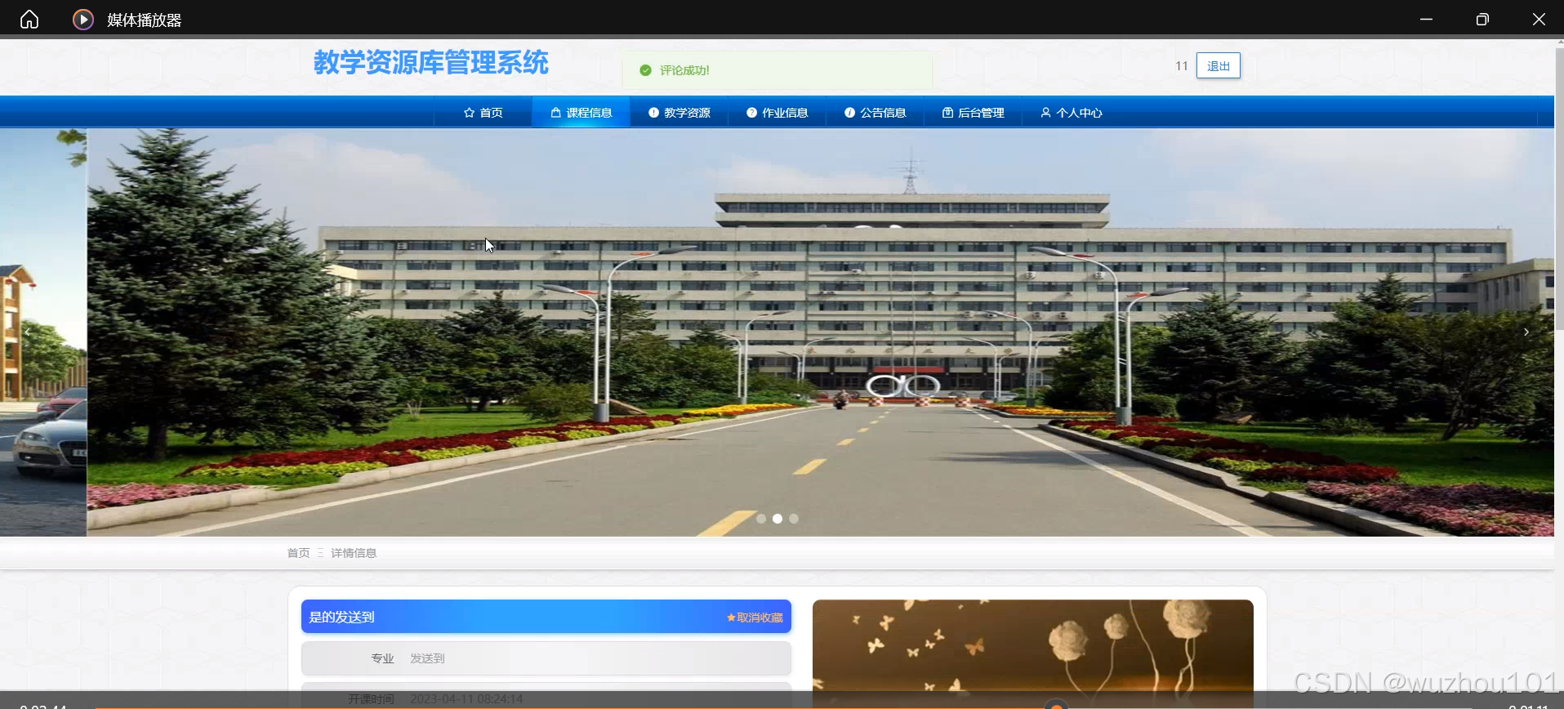Viewport: 1564px width, 709px height.
Task: Select 作业信息 in the navigation bar
Action: point(777,113)
